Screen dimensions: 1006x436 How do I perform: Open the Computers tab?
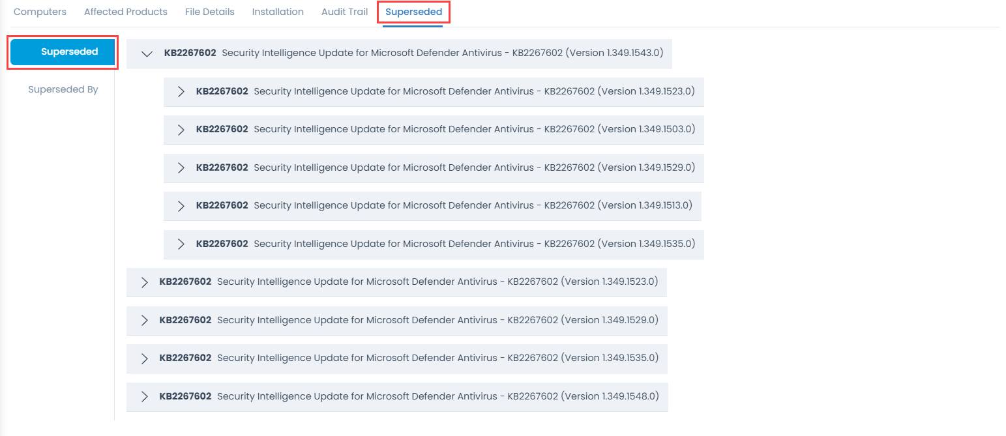[40, 12]
